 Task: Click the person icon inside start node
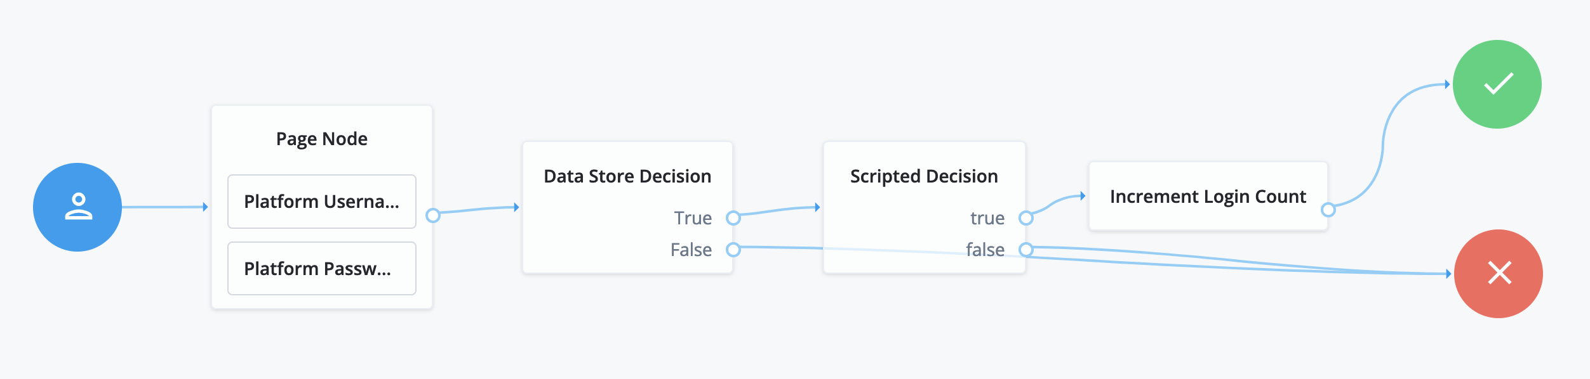79,207
